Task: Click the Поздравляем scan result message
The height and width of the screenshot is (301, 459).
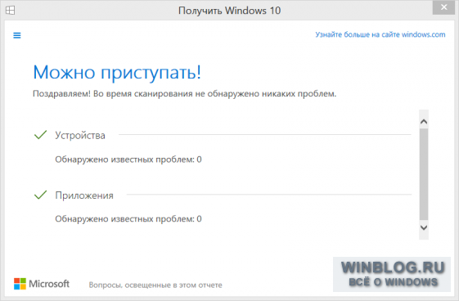Action: [x=184, y=94]
